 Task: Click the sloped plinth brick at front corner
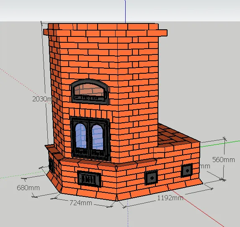coord(116,197)
